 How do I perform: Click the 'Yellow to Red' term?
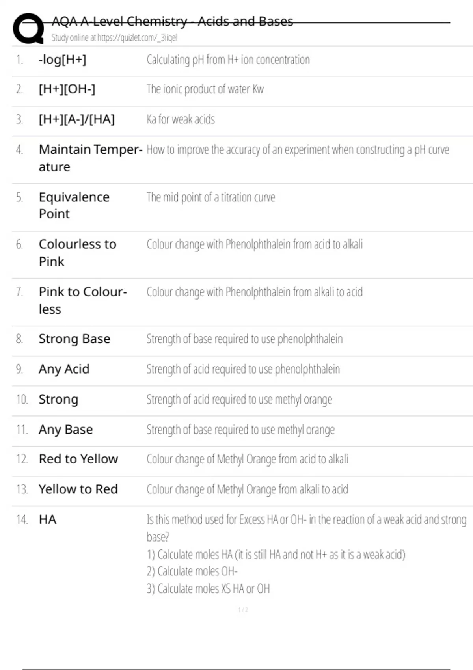tap(78, 489)
